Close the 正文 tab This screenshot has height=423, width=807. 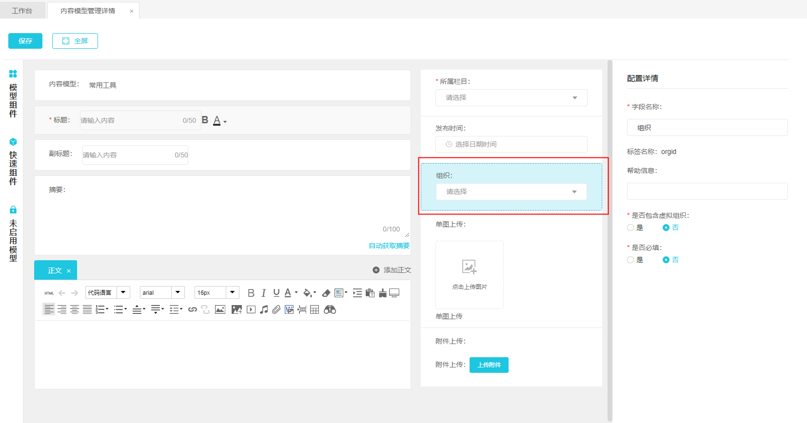[69, 271]
